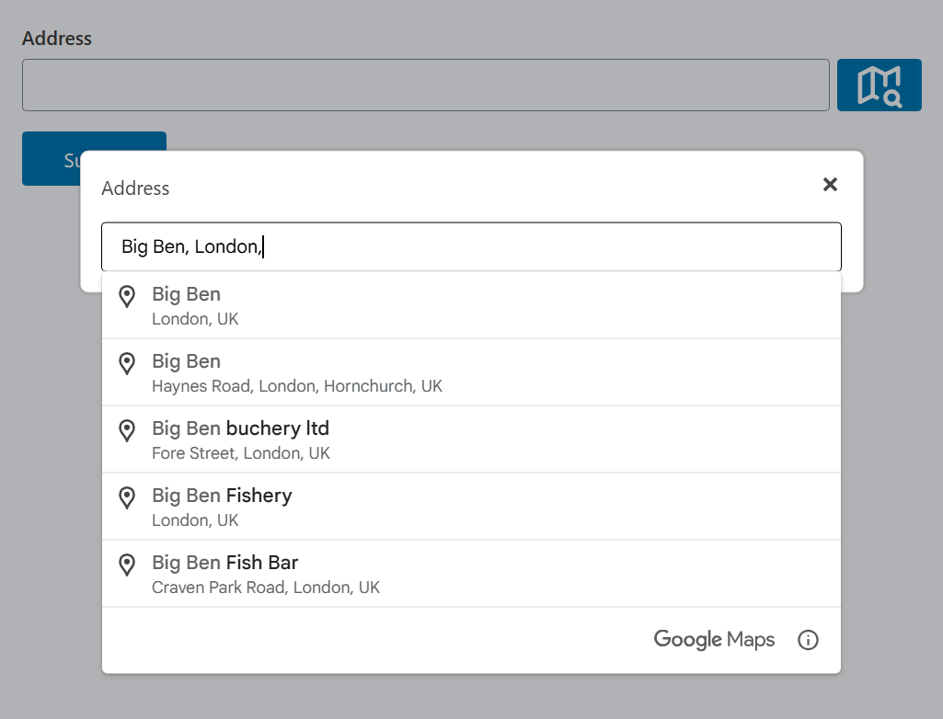This screenshot has width=943, height=719.
Task: Click the Address title of the dialog
Action: click(135, 188)
